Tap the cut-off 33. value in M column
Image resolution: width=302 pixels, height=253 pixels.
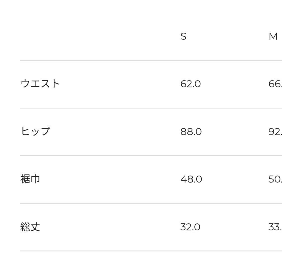(x=275, y=227)
